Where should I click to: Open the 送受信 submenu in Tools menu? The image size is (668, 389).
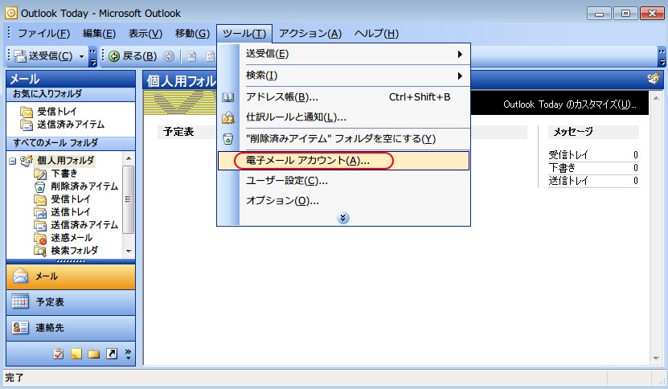(354, 54)
